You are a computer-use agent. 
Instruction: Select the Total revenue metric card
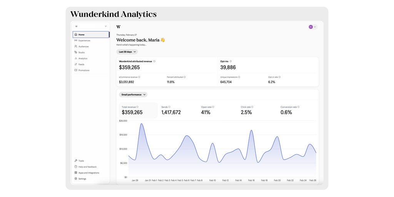(138, 110)
